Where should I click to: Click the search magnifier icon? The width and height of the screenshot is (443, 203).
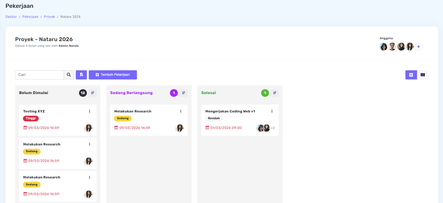click(x=69, y=75)
